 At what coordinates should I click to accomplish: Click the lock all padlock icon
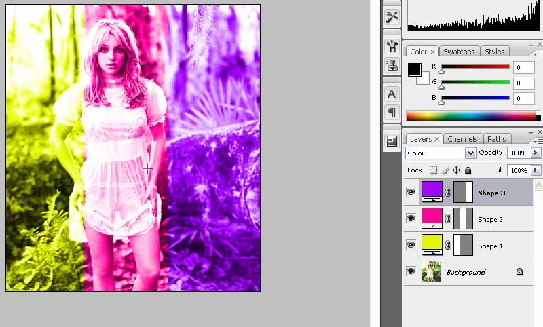[x=468, y=170]
